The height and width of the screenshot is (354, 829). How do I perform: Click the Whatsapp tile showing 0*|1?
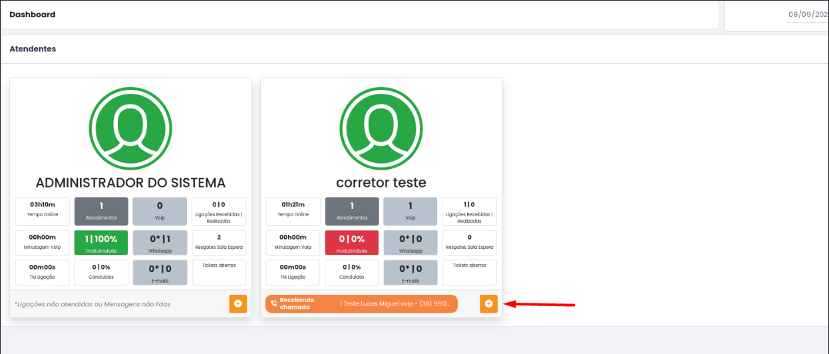(160, 242)
